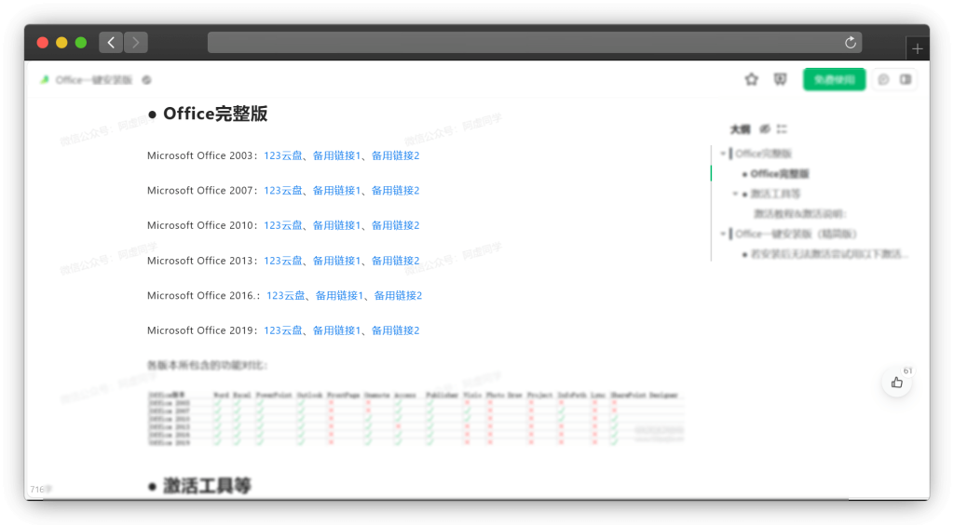Jump to Office一键安装版 in the outline
The height and width of the screenshot is (525, 954).
(x=796, y=234)
